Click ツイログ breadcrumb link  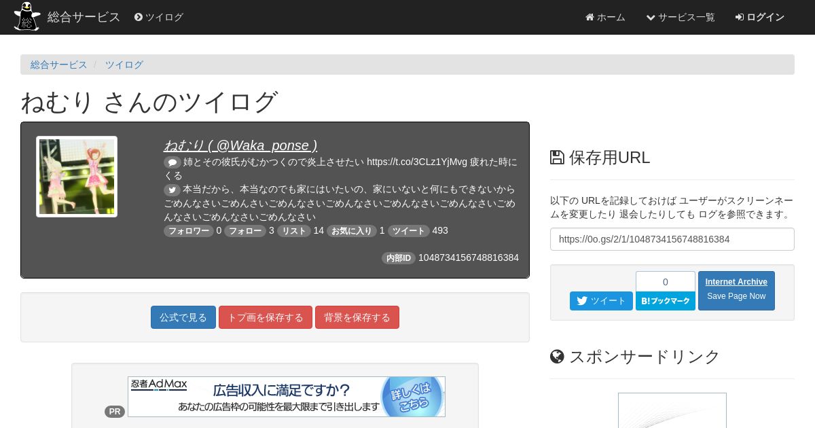124,65
